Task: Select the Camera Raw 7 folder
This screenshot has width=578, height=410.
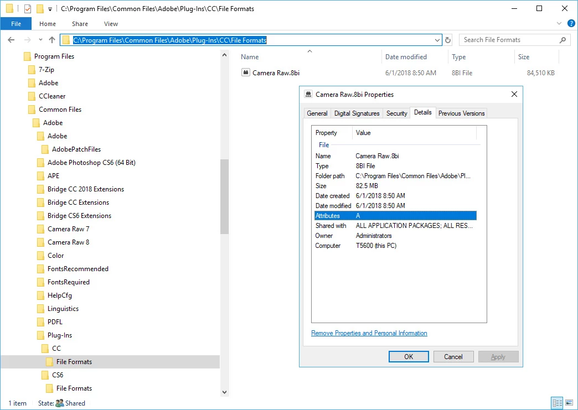Action: [x=68, y=229]
